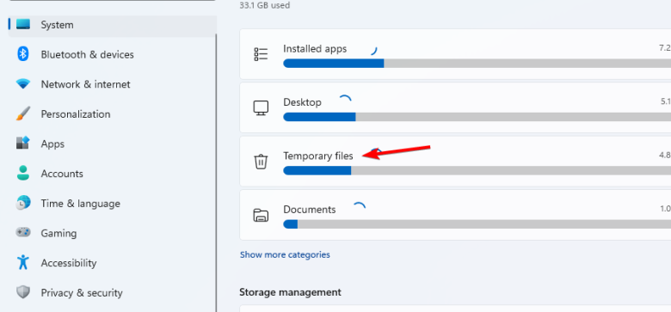Click the Bluetooth icon in sidebar

[23, 54]
